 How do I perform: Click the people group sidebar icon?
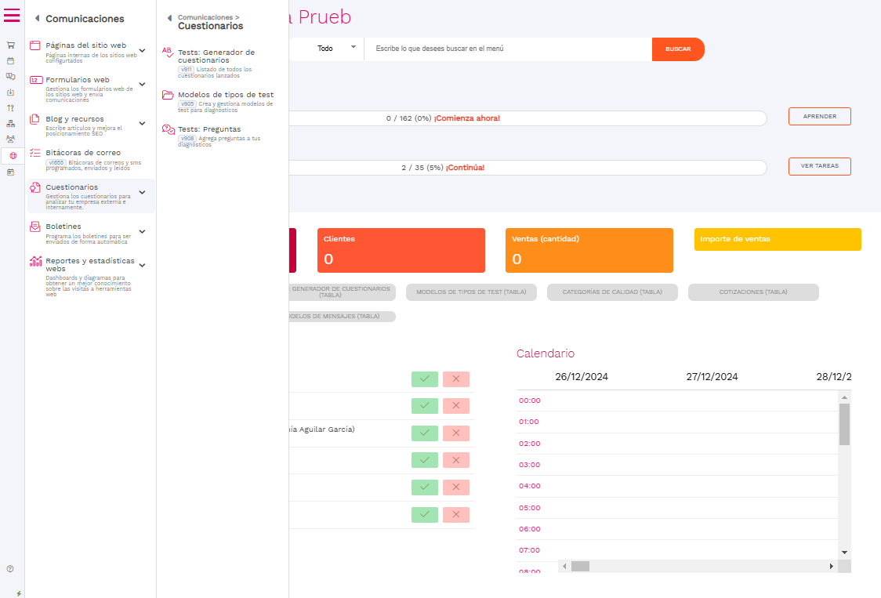pyautogui.click(x=11, y=139)
